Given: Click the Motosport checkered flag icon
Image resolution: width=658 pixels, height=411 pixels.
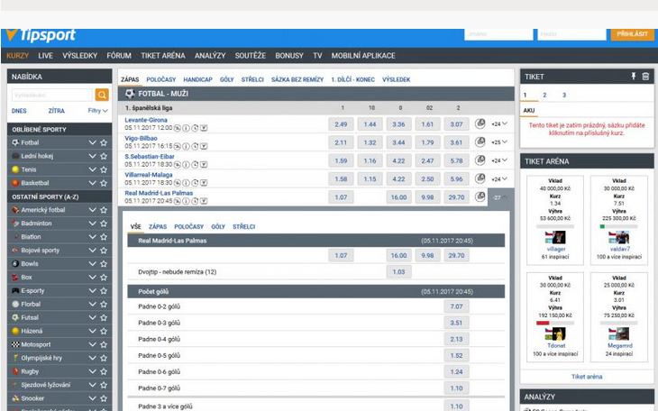Looking at the screenshot, I should pos(15,344).
